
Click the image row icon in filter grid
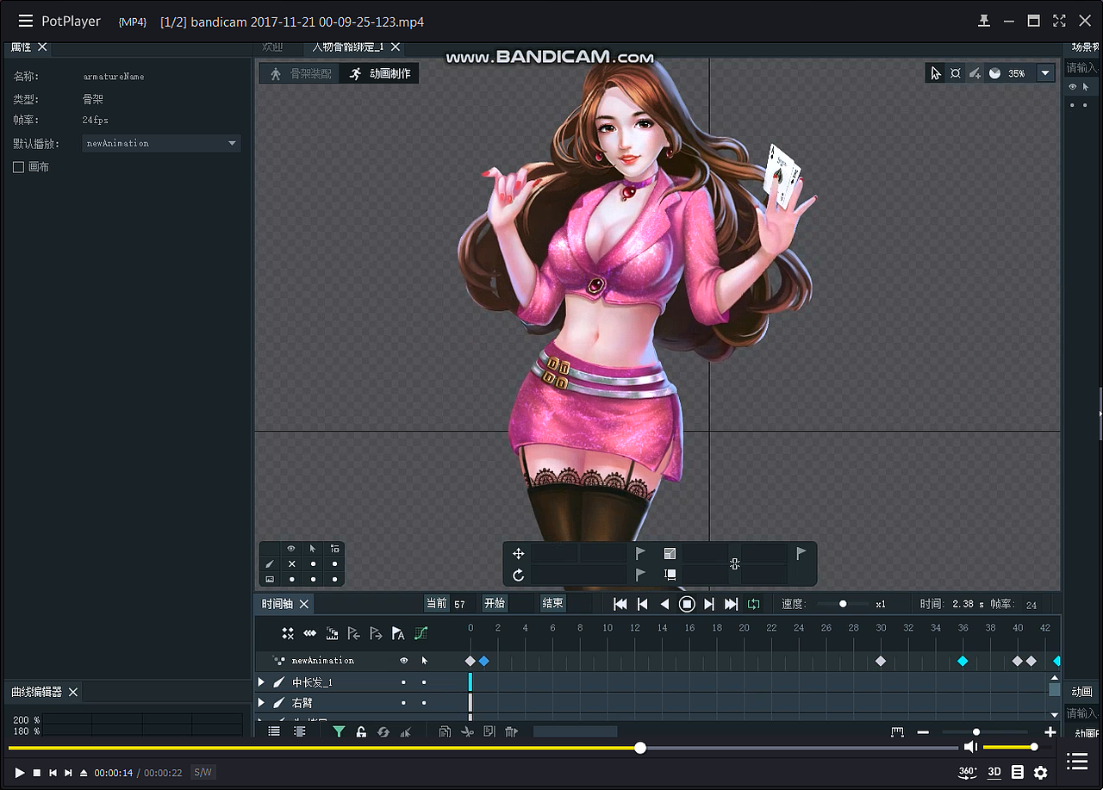(x=270, y=579)
